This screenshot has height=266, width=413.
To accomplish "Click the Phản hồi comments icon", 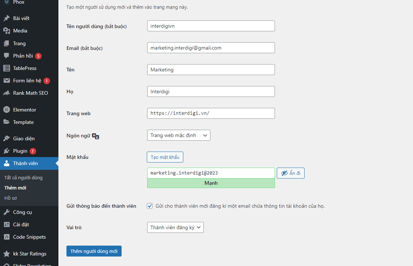I will click(x=7, y=56).
